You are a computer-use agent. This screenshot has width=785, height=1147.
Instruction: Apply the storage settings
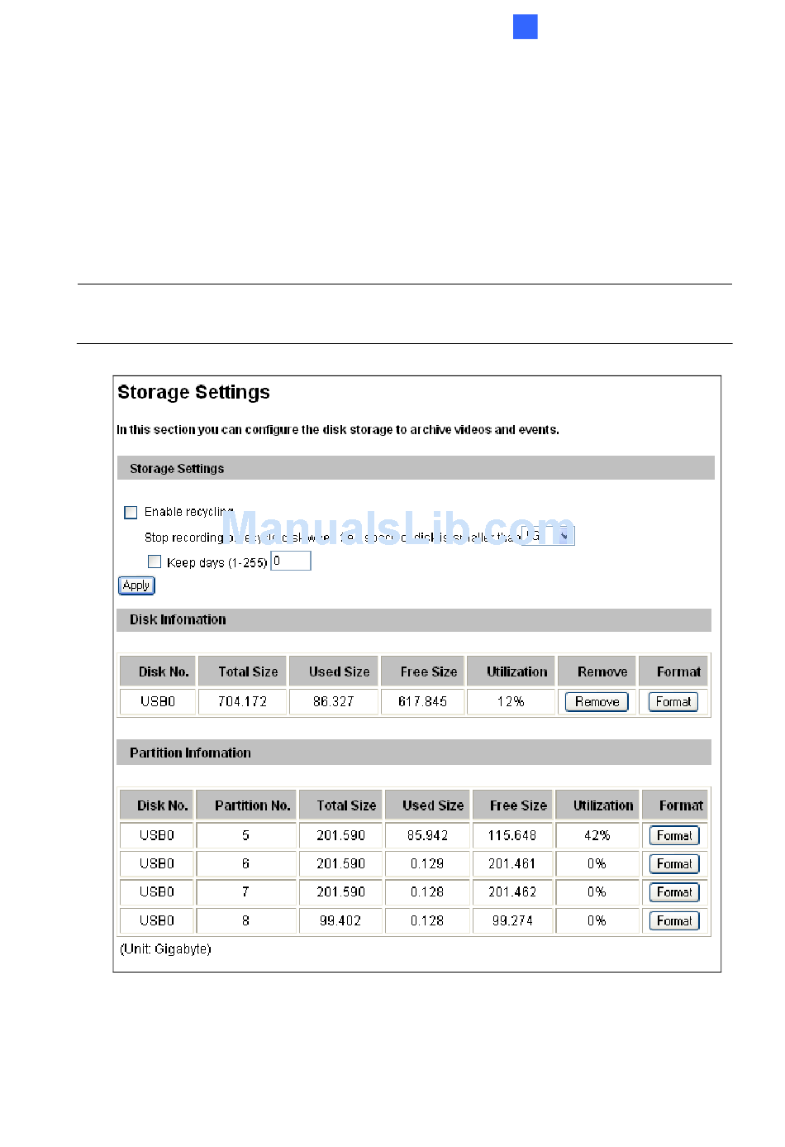(x=136, y=585)
